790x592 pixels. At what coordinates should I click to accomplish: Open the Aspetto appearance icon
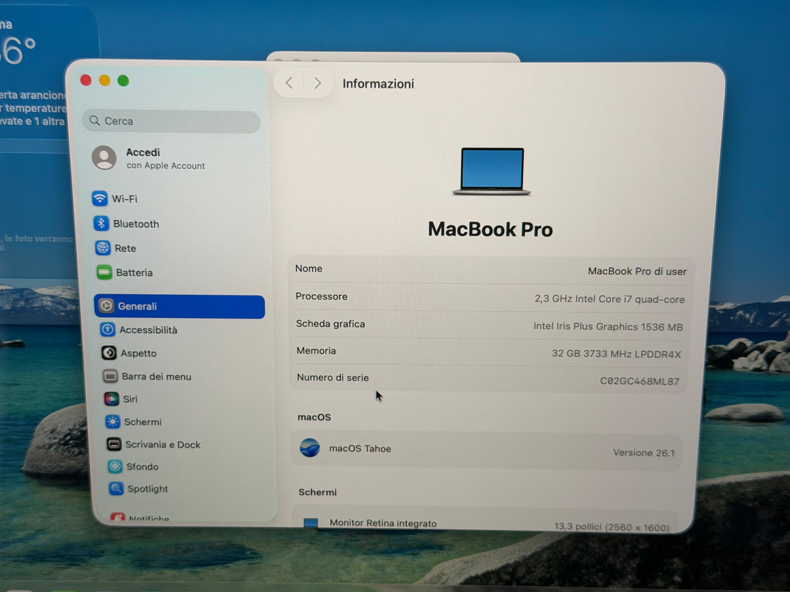coord(109,353)
